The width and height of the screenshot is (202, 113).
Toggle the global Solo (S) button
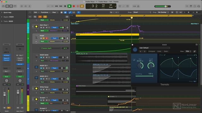[45, 17]
